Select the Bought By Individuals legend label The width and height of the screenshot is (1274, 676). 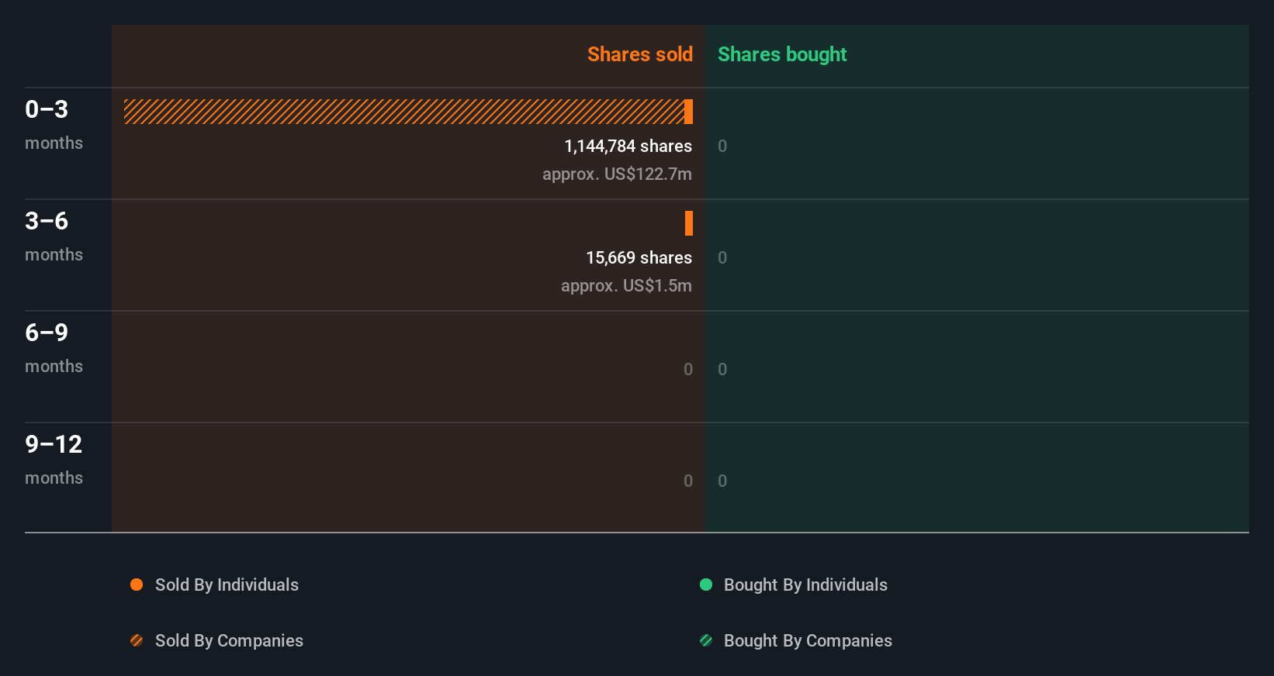point(805,585)
